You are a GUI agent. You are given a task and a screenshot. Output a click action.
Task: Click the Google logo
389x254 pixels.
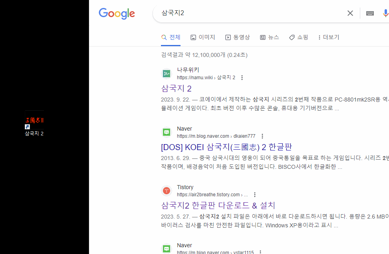[x=117, y=14]
